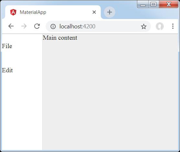Minimize the browser window
Viewport: 180px width, 152px height.
pyautogui.click(x=143, y=4)
